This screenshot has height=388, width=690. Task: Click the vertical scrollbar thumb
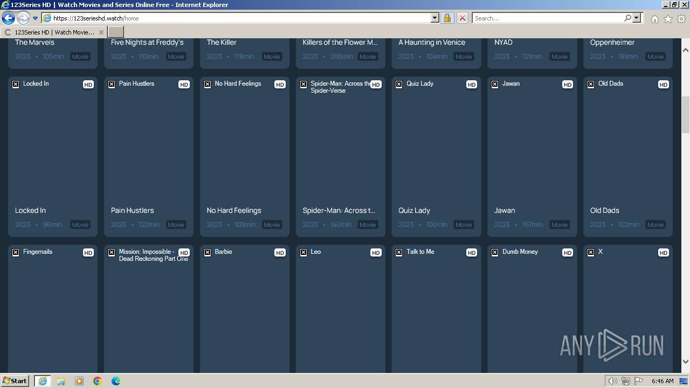coord(686,115)
